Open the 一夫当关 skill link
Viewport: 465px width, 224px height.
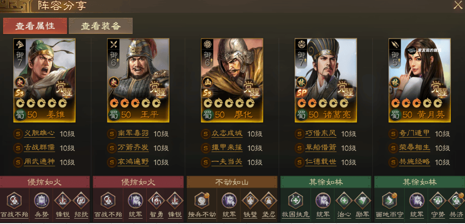tap(227, 162)
